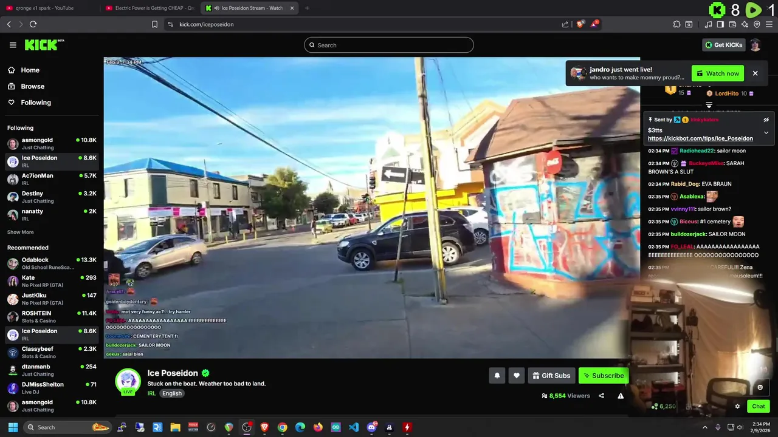Go back in browser
This screenshot has height=437, width=778.
point(9,24)
